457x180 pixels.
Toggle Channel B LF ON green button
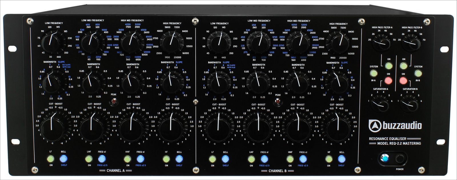tap(212, 159)
